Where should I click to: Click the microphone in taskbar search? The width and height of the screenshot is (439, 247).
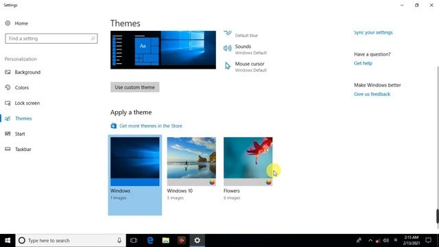click(119, 240)
